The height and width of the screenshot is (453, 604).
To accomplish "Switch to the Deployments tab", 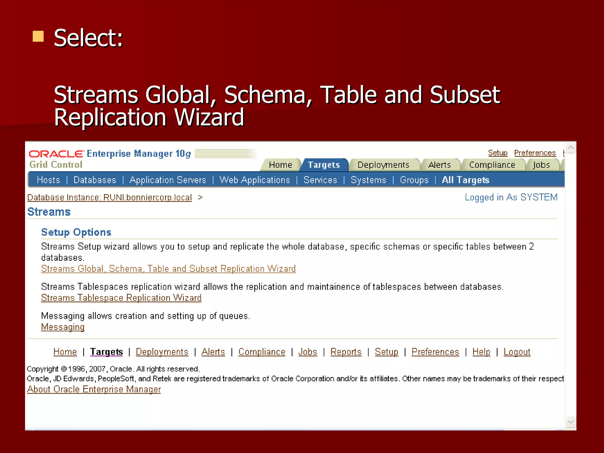I will coord(383,165).
